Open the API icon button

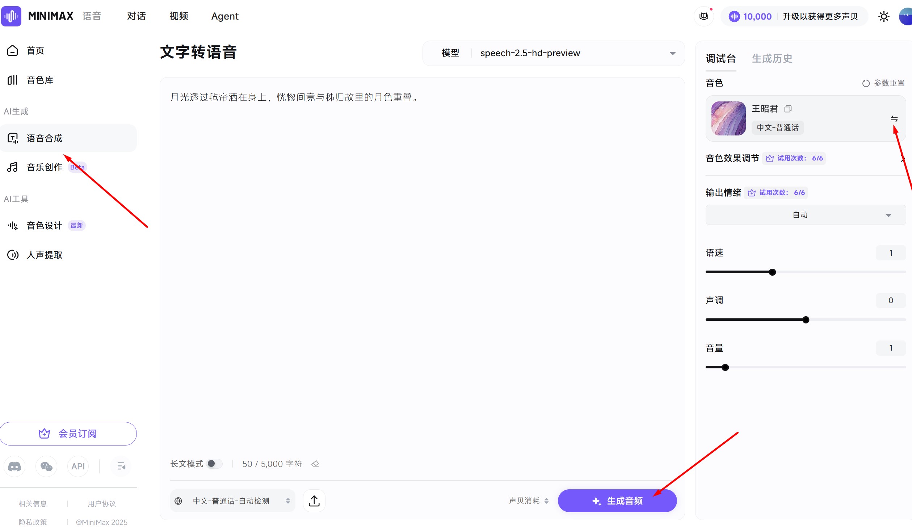point(78,466)
